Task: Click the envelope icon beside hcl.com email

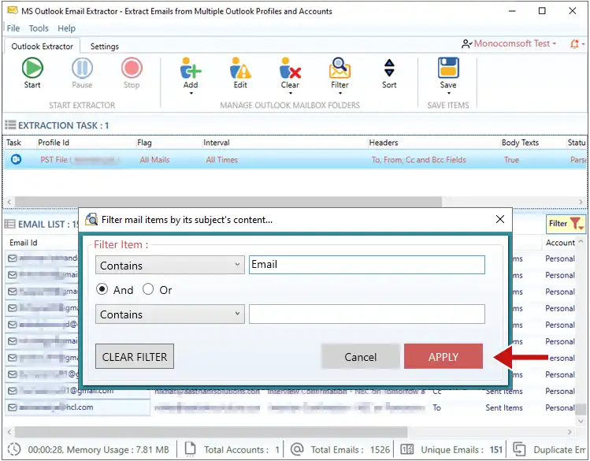Action: click(13, 407)
